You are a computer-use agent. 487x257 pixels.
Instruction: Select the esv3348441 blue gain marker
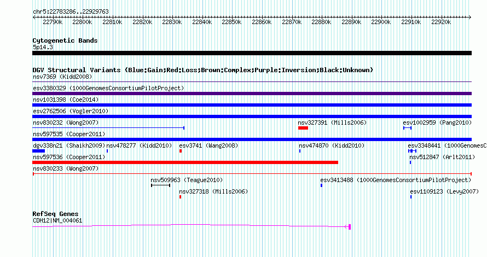[x=412, y=151]
